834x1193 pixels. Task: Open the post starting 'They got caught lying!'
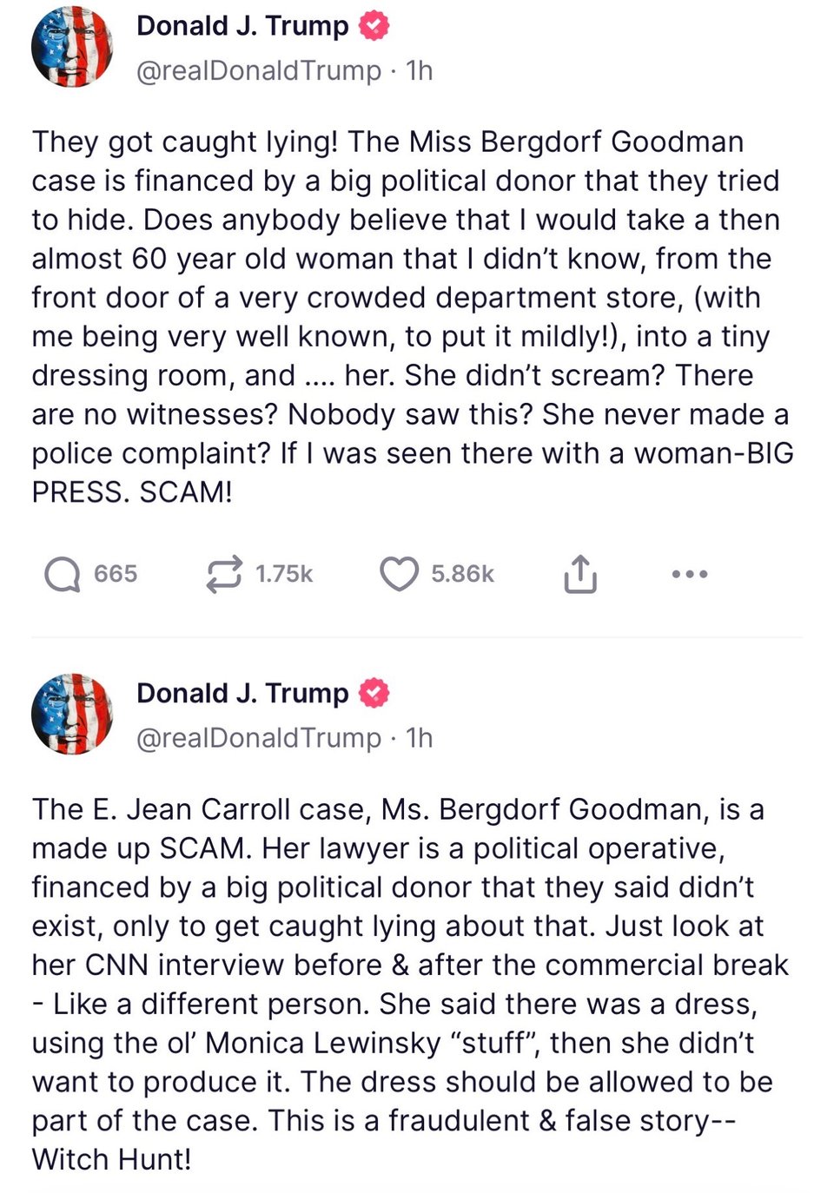pyautogui.click(x=408, y=317)
